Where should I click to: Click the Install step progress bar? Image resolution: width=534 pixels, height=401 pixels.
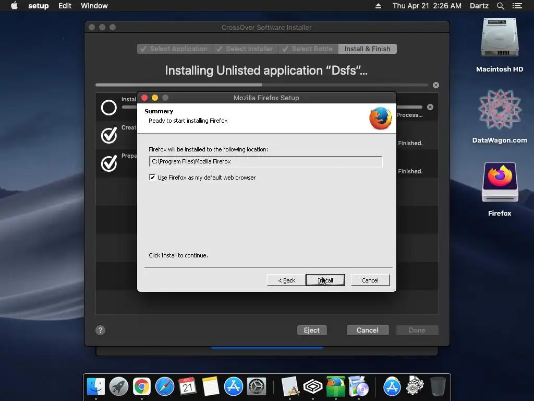pyautogui.click(x=410, y=107)
